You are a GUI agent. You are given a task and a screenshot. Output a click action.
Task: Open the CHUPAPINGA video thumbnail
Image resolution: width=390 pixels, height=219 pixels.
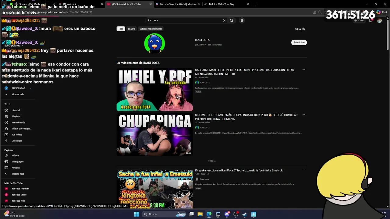pyautogui.click(x=154, y=135)
